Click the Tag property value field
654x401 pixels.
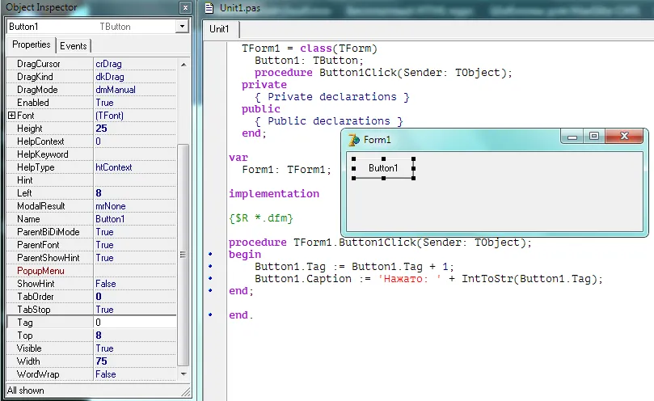point(133,323)
